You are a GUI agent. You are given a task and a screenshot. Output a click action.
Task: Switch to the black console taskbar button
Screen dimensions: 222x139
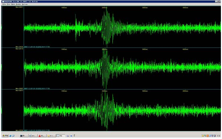[23, 136]
